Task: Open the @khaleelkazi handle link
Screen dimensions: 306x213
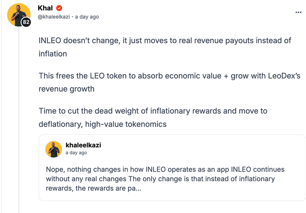Action: click(x=54, y=17)
